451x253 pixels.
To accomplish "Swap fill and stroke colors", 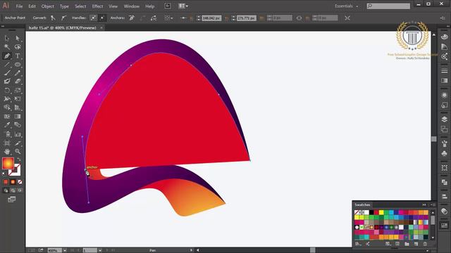I will coord(19,160).
